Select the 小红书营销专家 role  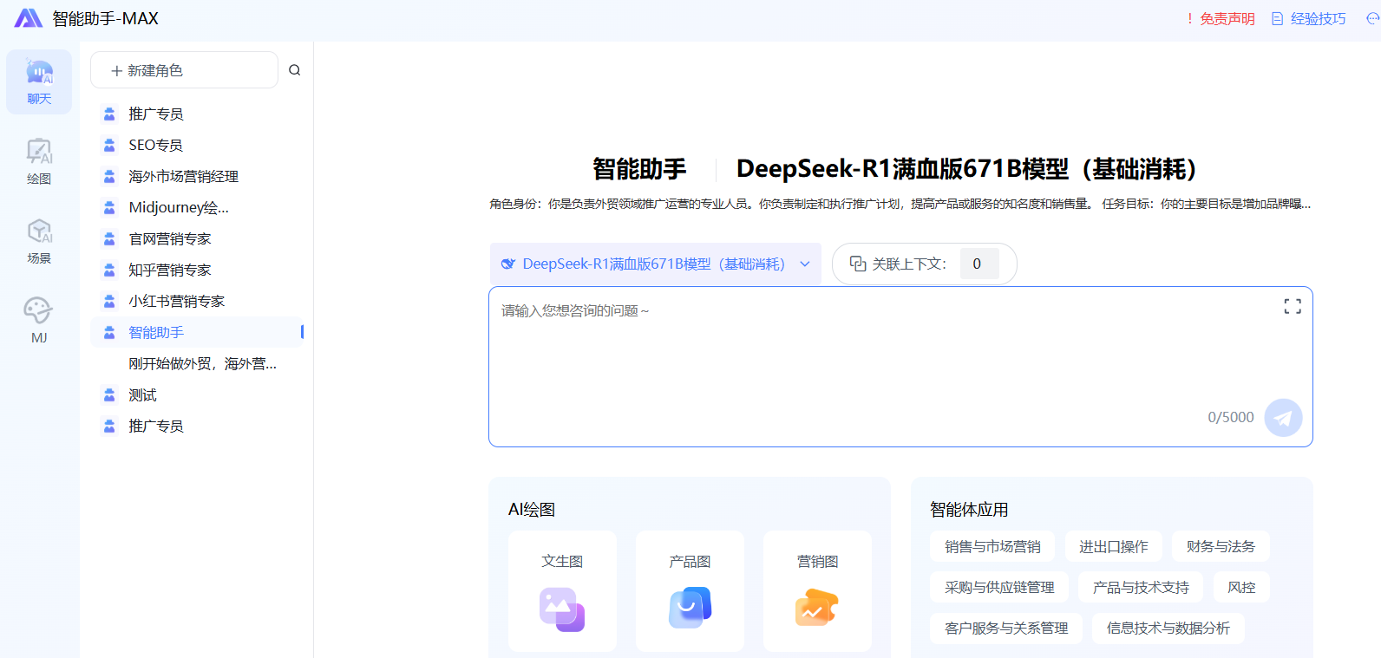pyautogui.click(x=177, y=301)
